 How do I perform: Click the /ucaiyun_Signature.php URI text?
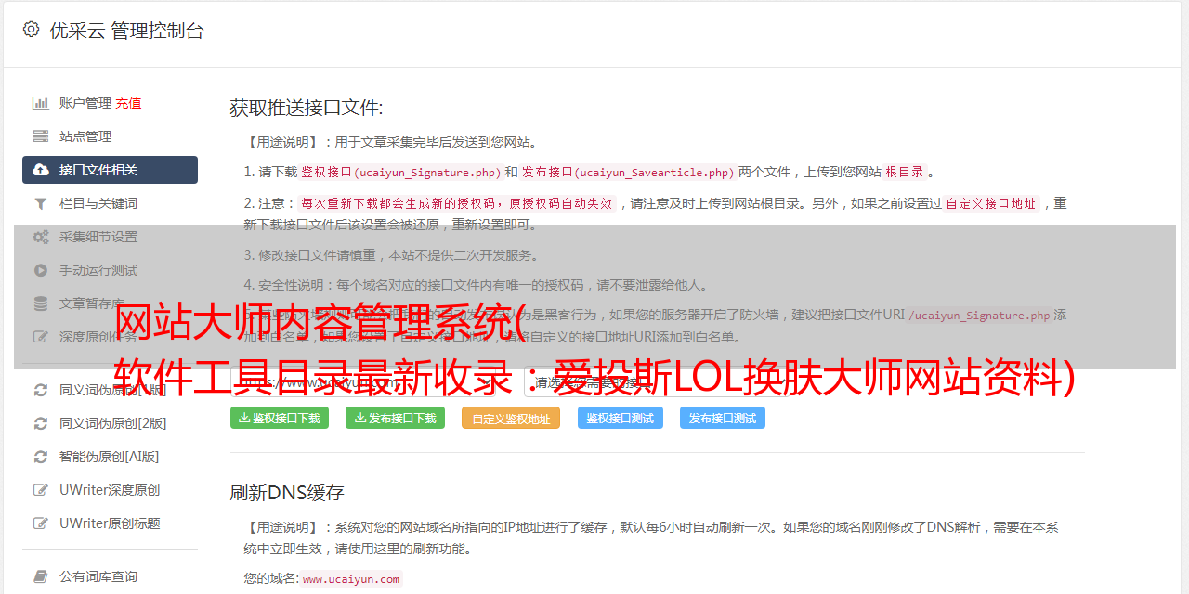[x=979, y=315]
